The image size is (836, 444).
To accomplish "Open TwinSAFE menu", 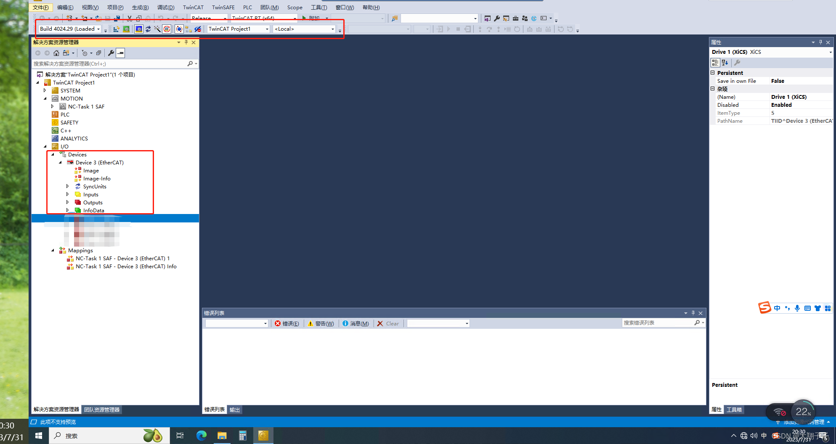I will pos(223,7).
